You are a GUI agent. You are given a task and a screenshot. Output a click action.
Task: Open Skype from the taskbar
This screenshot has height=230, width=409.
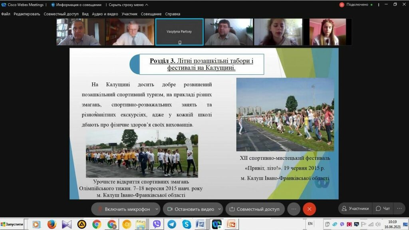187,224
